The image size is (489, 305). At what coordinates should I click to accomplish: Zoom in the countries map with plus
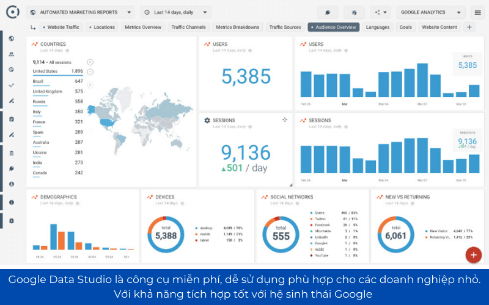pyautogui.click(x=90, y=62)
